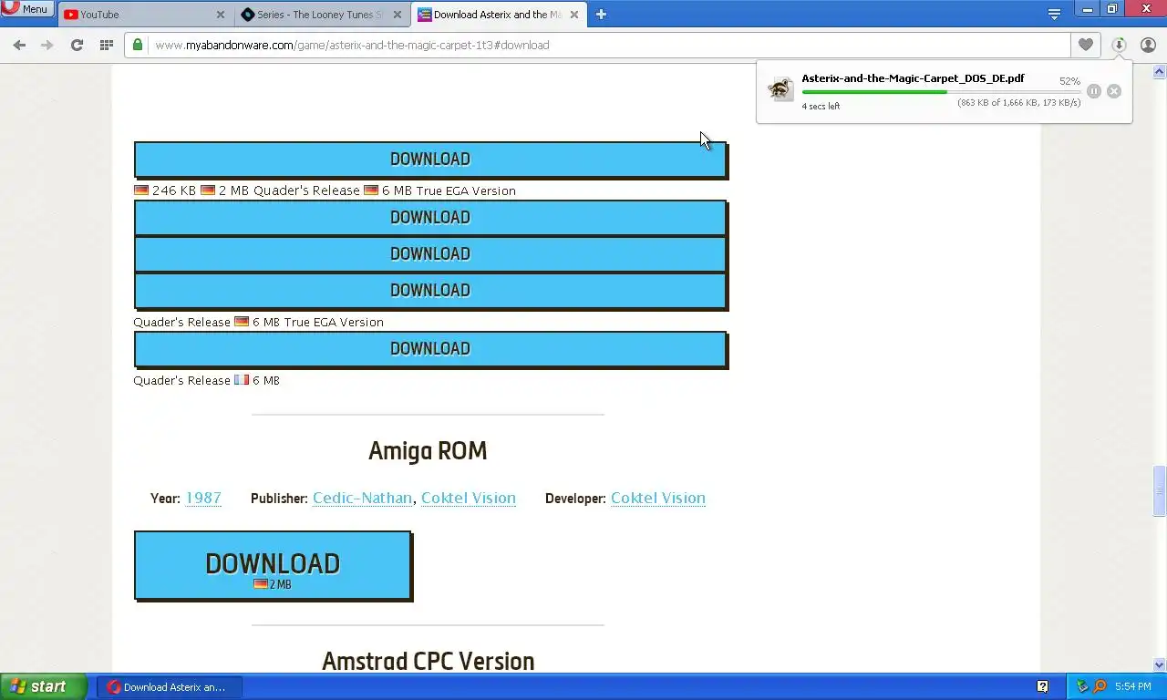
Task: Click the Amstrad CPC Version heading
Action: pos(428,661)
